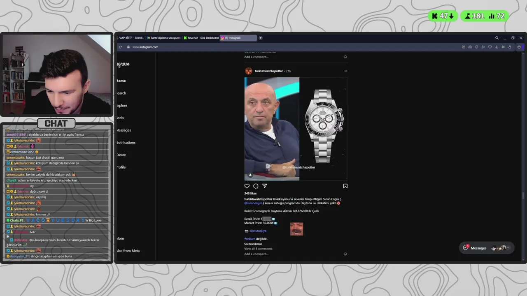
Task: Click the streamer webcam feed
Action: (x=57, y=74)
